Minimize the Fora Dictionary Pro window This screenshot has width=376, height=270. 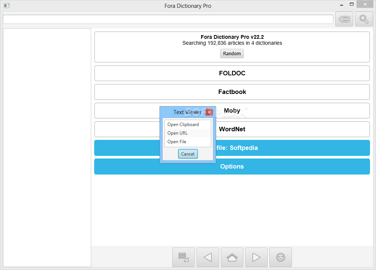[342, 4]
